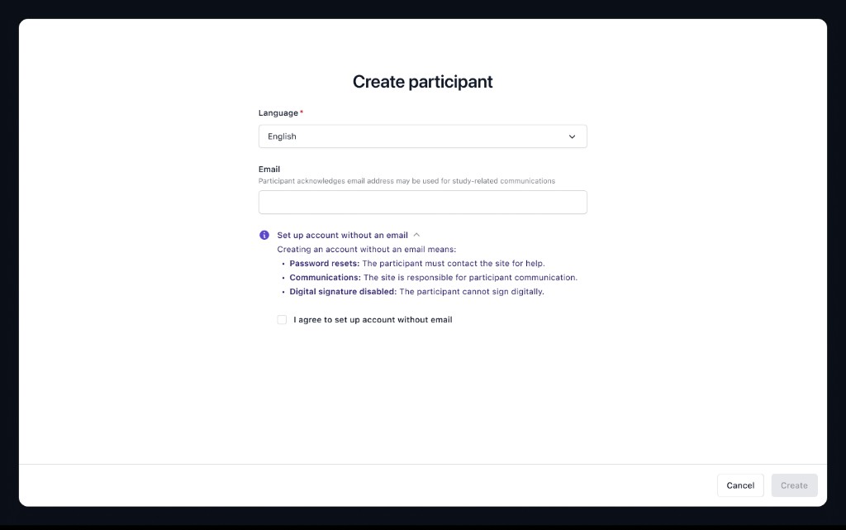This screenshot has height=530, width=846.
Task: Click the Cancel button
Action: click(x=740, y=485)
